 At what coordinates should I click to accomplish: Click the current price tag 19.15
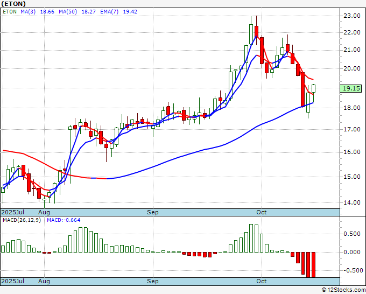tap(351, 88)
